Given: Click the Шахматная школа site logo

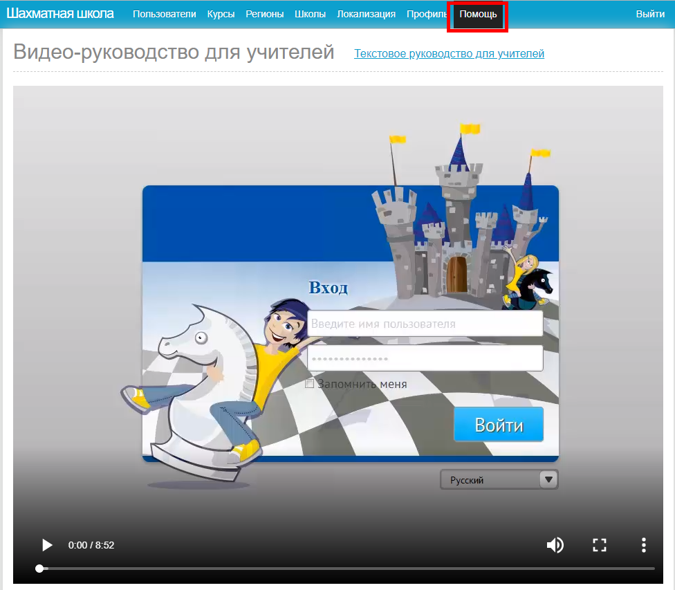Looking at the screenshot, I should [60, 14].
